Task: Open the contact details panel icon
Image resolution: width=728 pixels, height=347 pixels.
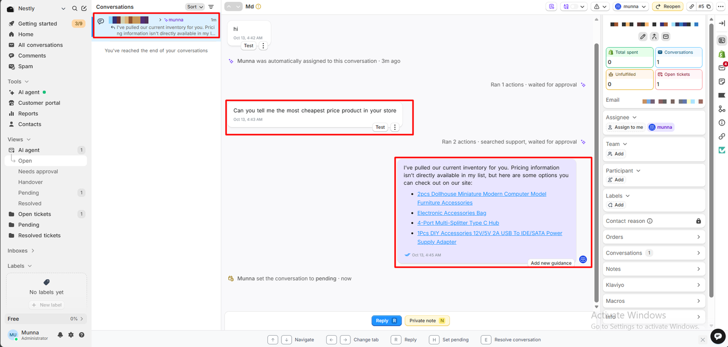Action: (x=722, y=41)
